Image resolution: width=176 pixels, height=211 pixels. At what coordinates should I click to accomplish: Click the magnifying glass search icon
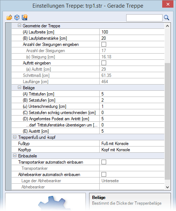(167, 17)
